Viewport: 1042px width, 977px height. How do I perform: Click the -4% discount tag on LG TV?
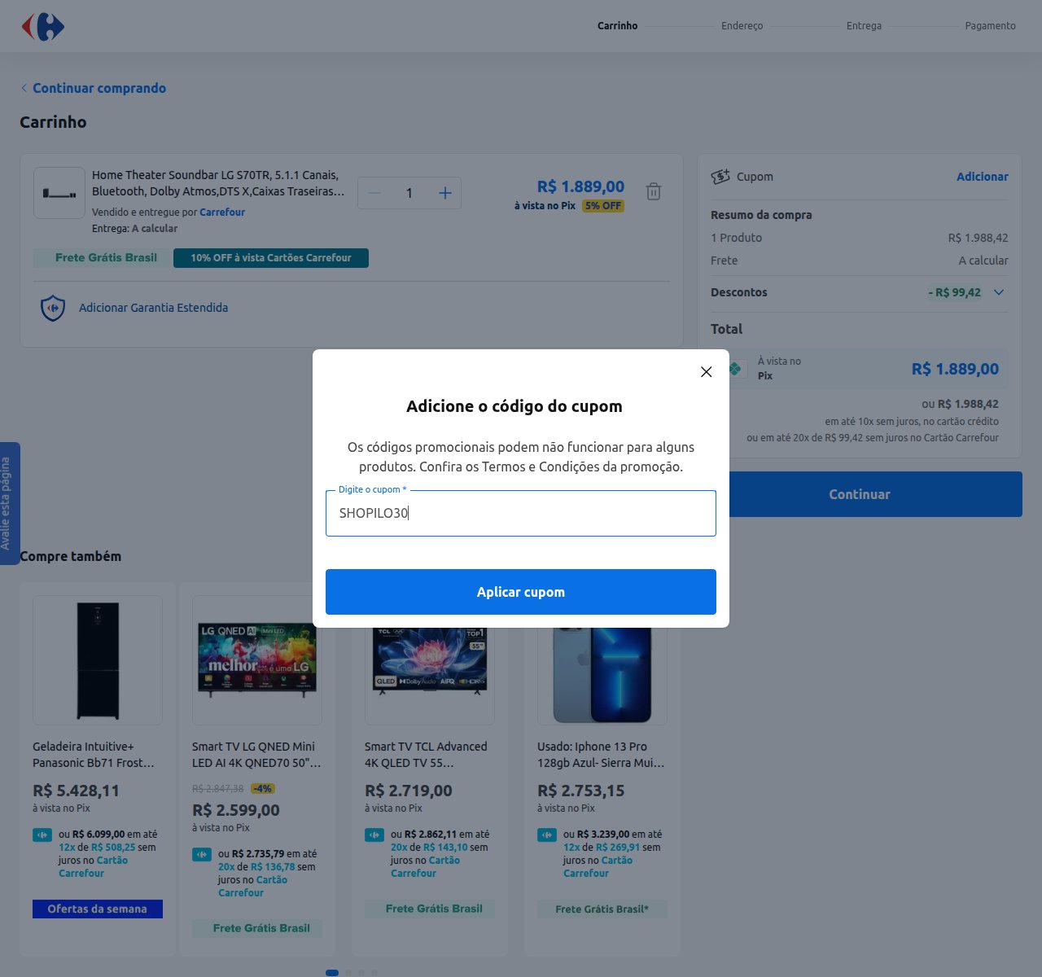(262, 788)
